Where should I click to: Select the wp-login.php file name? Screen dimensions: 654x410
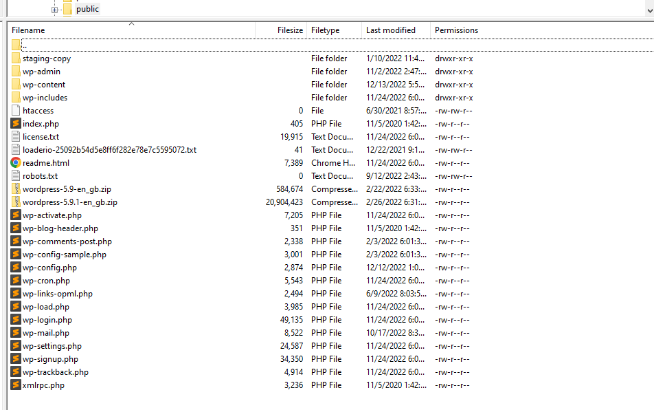pyautogui.click(x=47, y=320)
